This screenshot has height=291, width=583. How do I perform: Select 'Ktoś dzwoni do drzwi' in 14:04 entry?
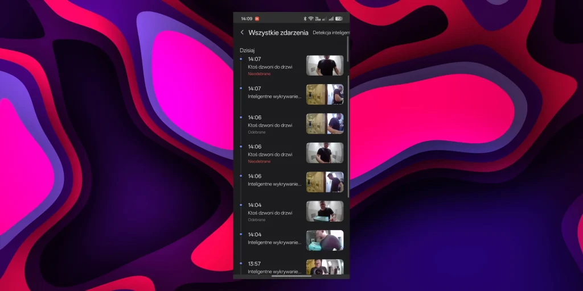click(x=270, y=213)
